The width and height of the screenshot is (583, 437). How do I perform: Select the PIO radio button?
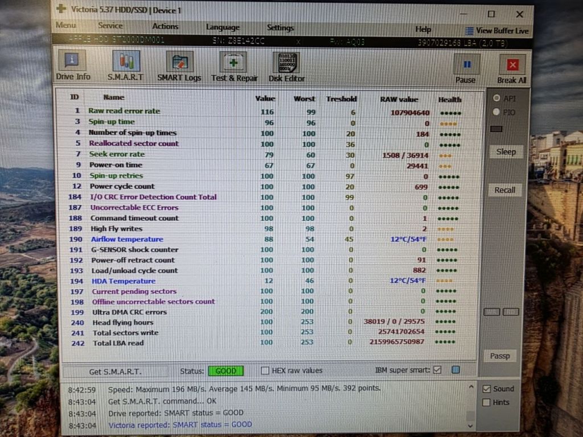tap(496, 112)
